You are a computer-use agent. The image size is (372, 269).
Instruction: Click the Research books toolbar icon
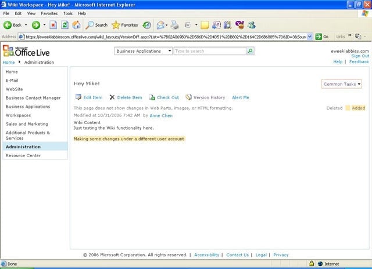227,25
